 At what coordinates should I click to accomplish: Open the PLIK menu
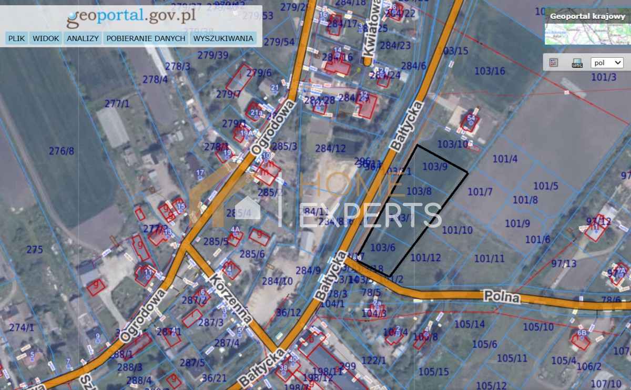click(17, 38)
